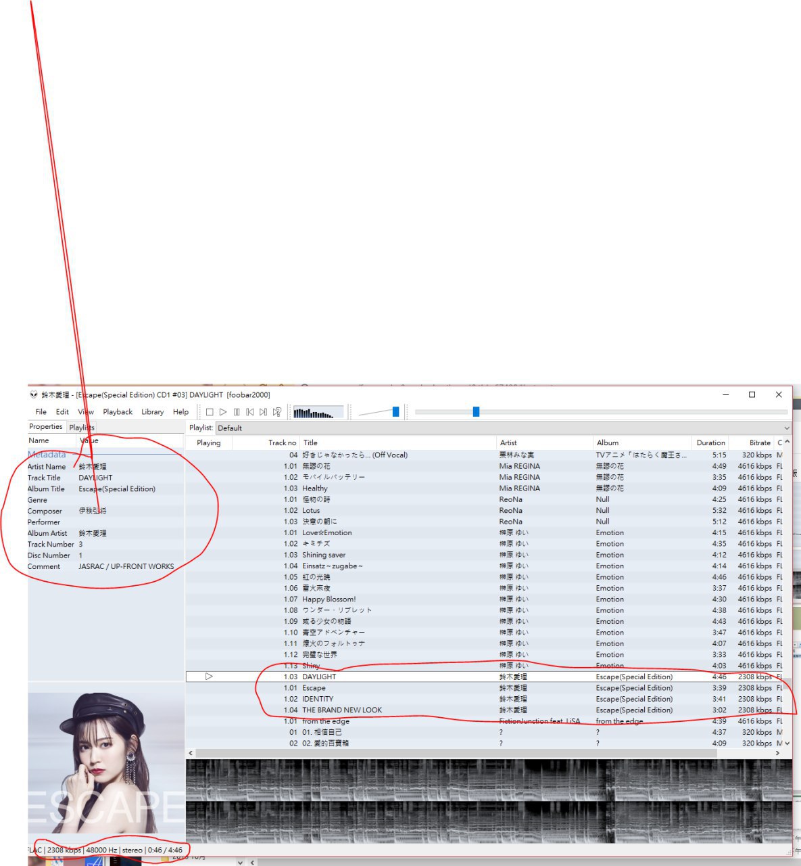Screen dimensions: 801x866
Task: Click the up arrow of the playlist vertical scrollbar
Action: point(787,442)
